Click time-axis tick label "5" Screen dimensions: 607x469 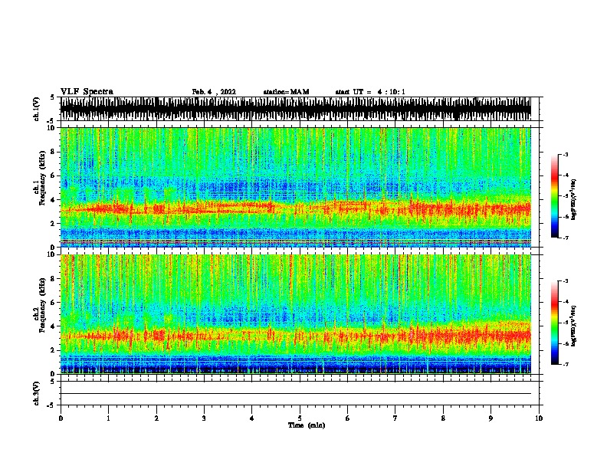[300, 418]
